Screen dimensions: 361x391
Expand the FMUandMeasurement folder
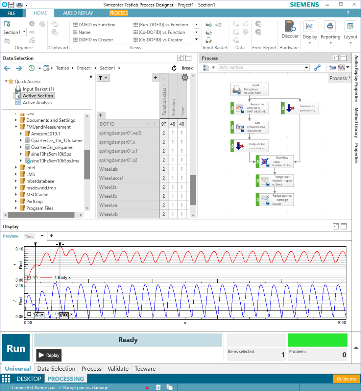16,127
